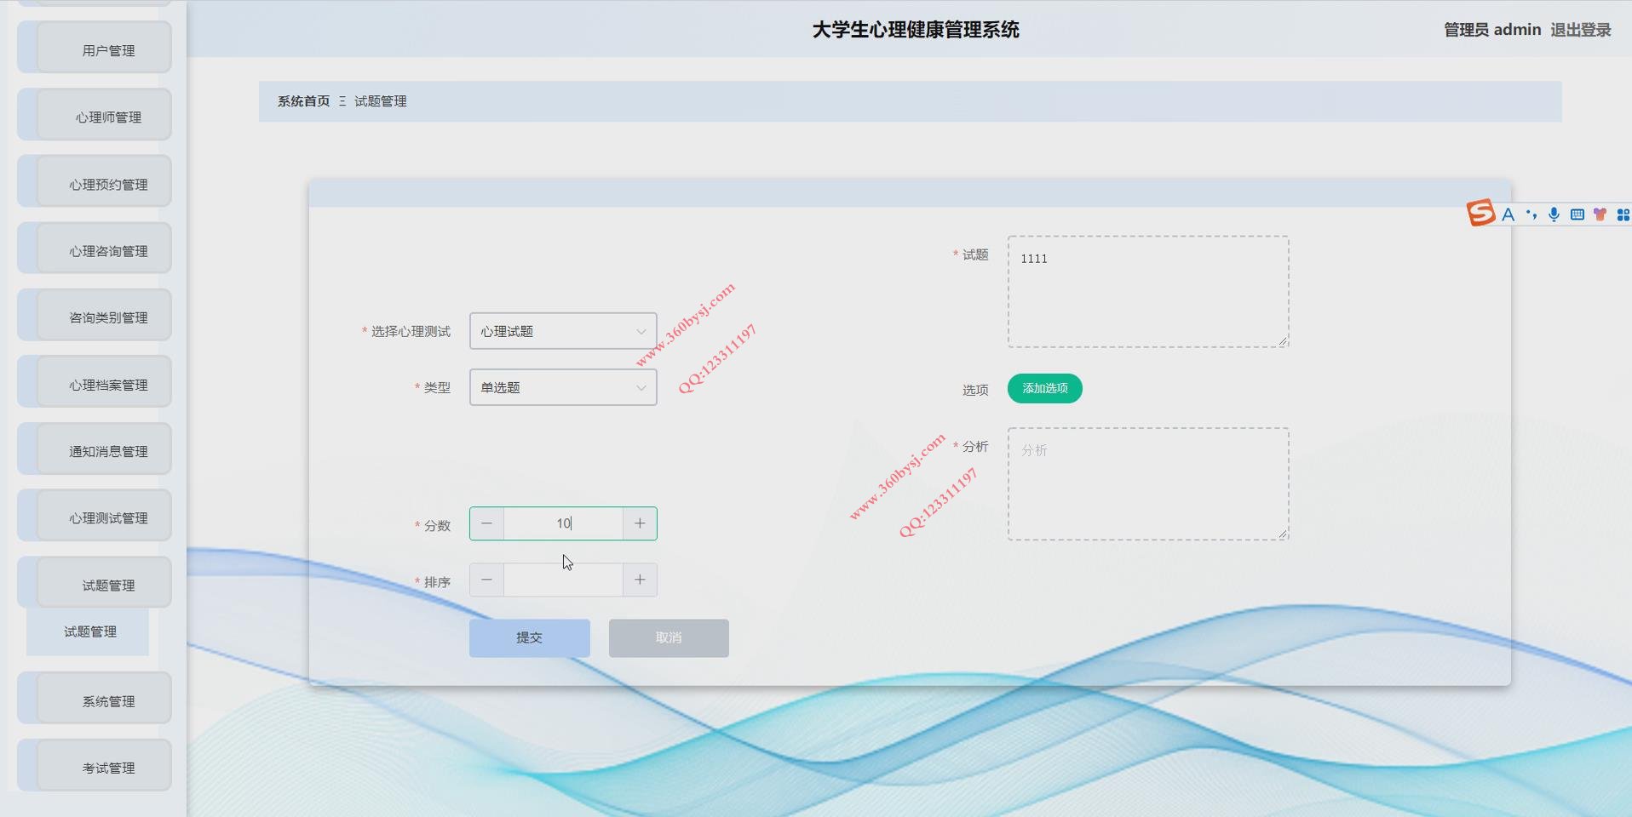Click 管理员 admin user label
Screen dimensions: 1632x817
point(1492,30)
